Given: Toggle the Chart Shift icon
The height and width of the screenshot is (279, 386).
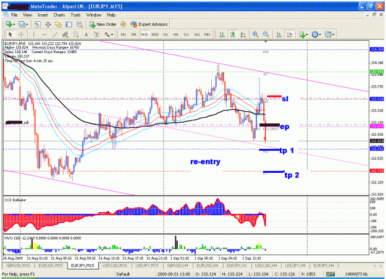Looking at the screenshot, I should pyautogui.click(x=290, y=35).
